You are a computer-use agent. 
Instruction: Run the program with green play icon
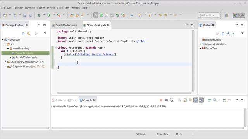49,15
